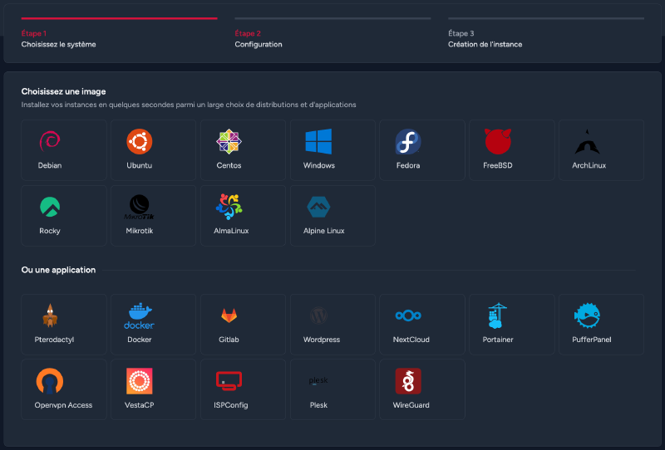Pick the Centos image tile

pyautogui.click(x=243, y=150)
